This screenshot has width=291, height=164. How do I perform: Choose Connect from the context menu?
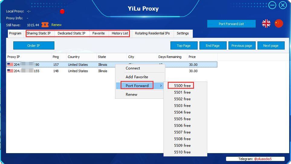(x=140, y=68)
